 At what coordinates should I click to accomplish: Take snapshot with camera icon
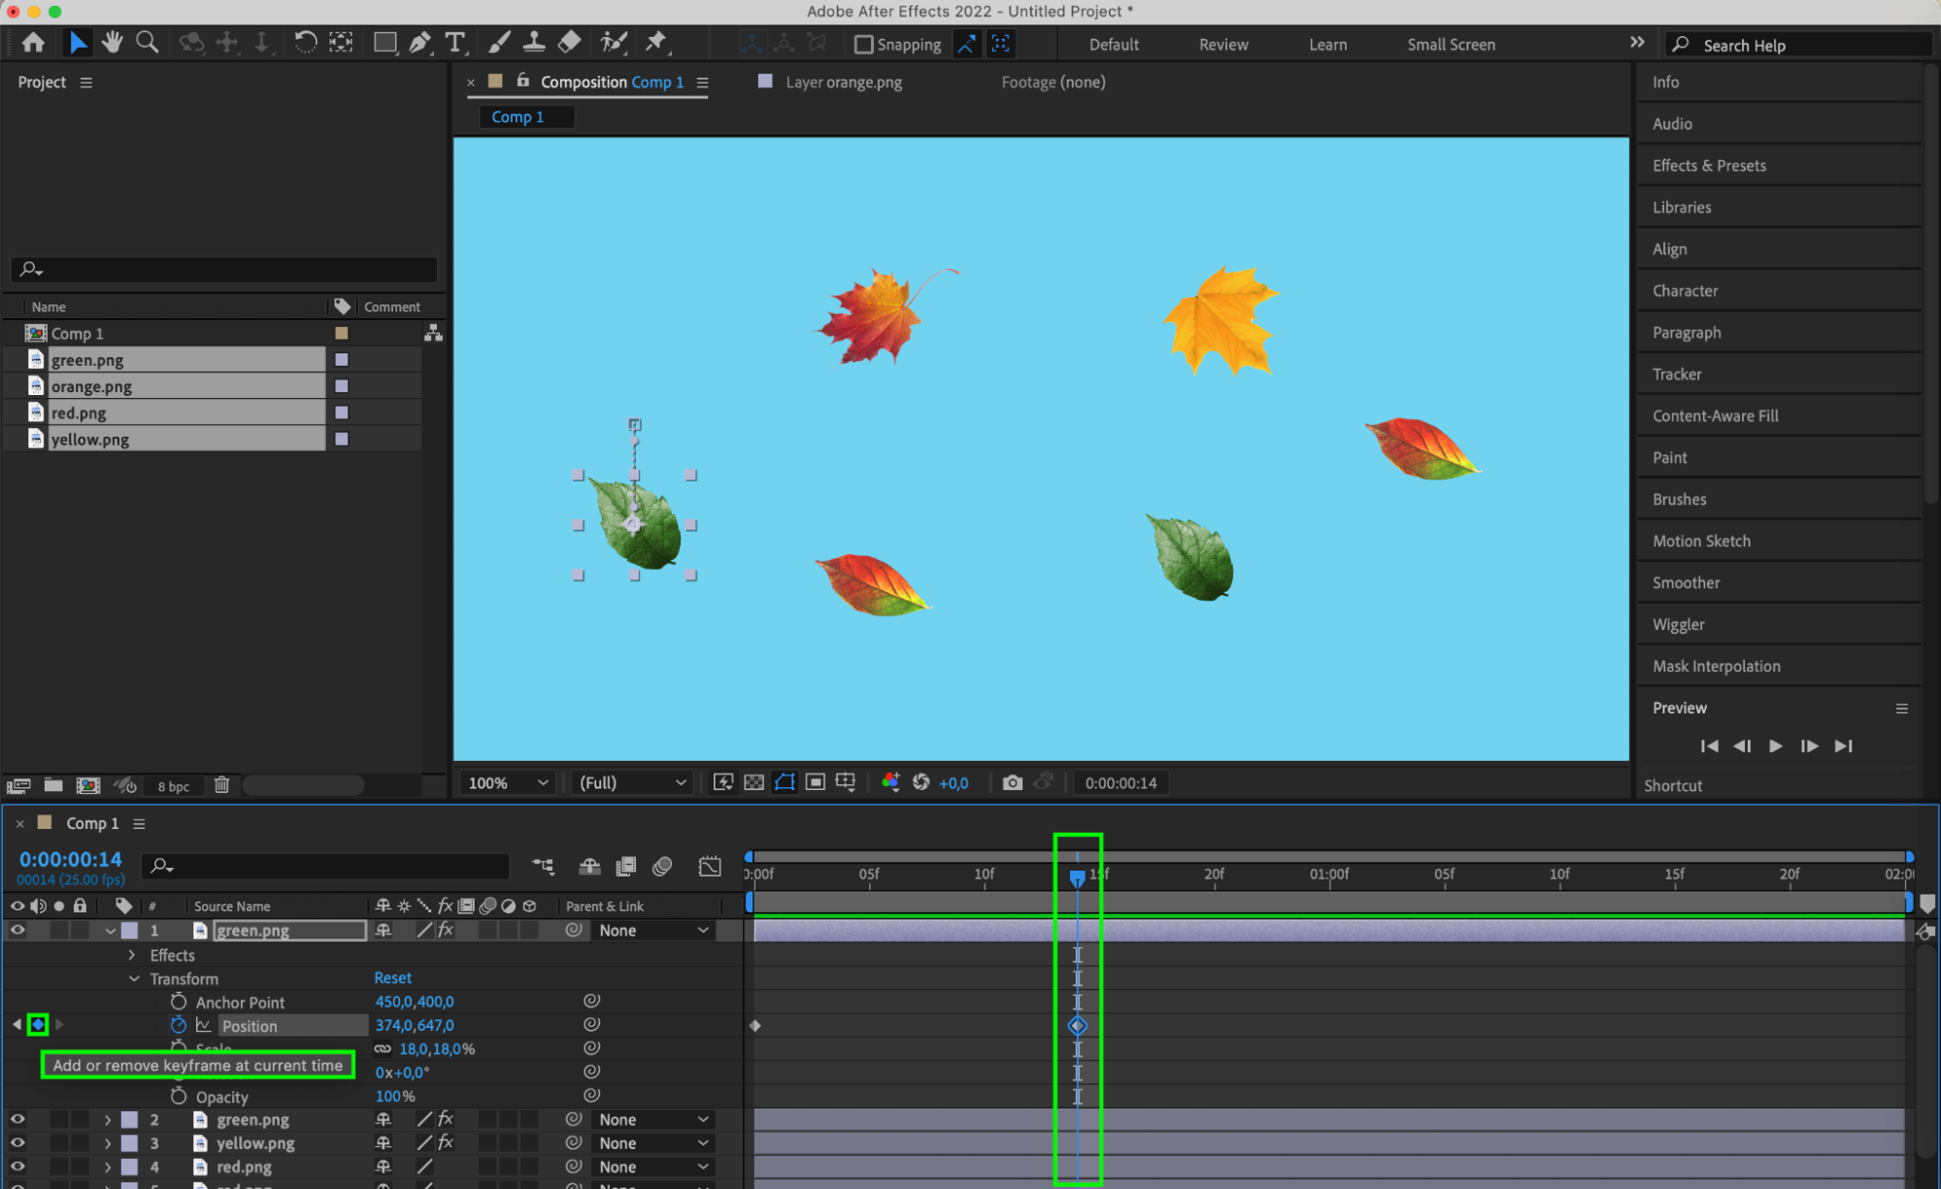pyautogui.click(x=1012, y=782)
